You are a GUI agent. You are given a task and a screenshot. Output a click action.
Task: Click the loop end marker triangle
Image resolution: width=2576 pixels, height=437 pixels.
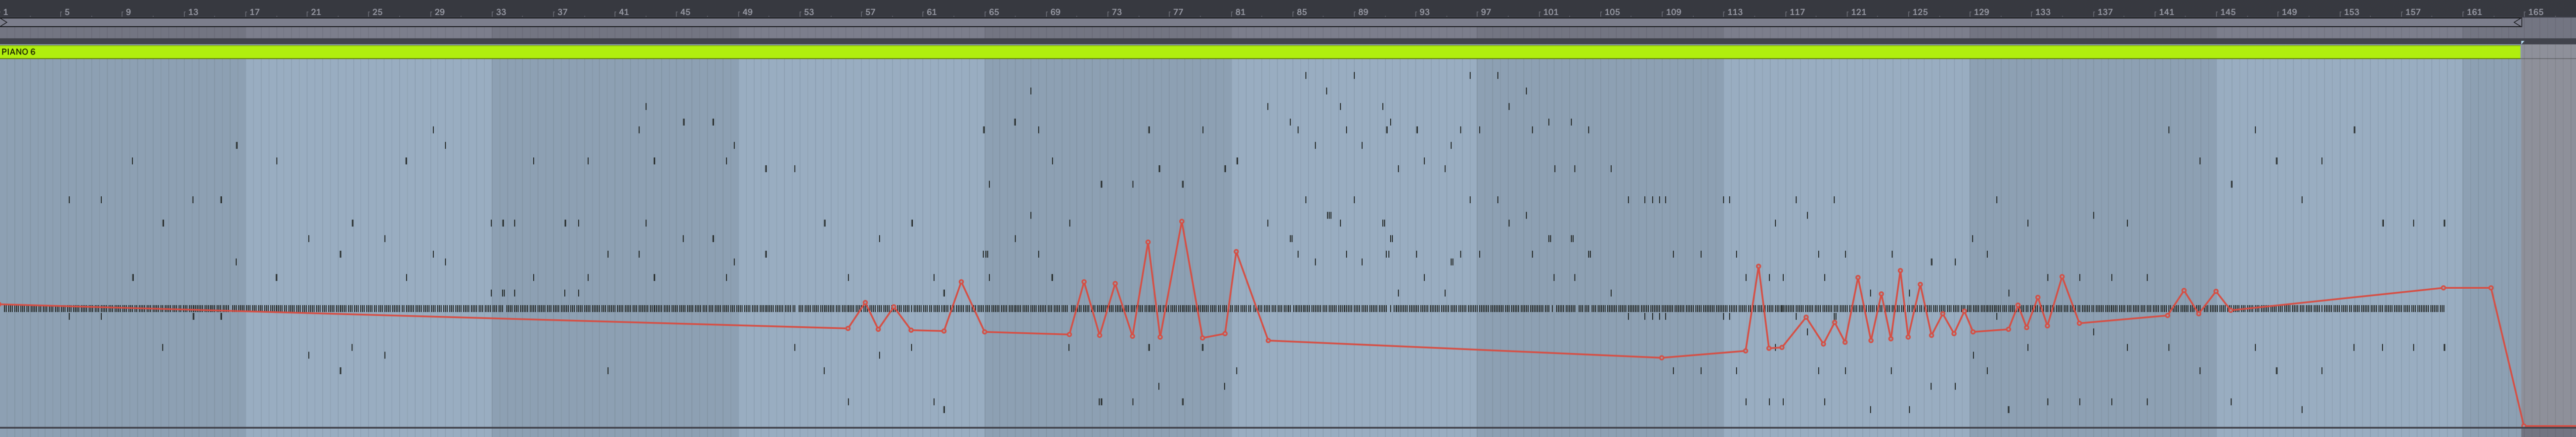pos(2517,22)
